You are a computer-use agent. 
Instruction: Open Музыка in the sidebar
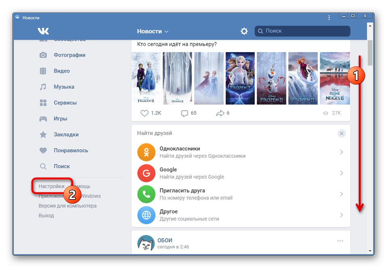click(64, 87)
